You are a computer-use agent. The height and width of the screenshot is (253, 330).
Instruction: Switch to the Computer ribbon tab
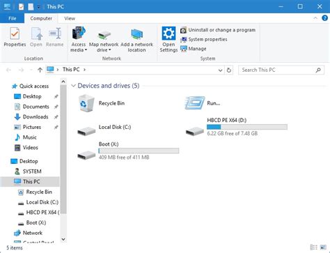(x=41, y=18)
